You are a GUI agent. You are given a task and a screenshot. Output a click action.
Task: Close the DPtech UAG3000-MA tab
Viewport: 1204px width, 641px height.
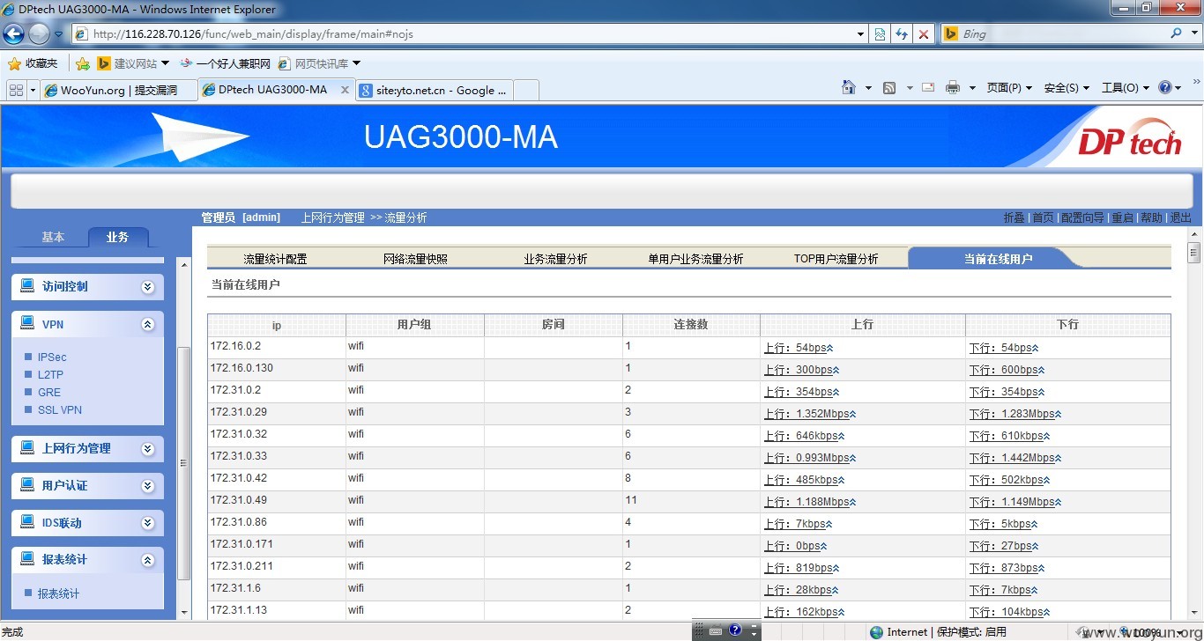pos(345,90)
